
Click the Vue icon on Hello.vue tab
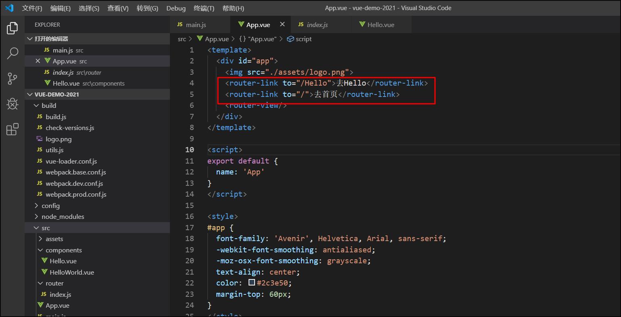point(362,25)
